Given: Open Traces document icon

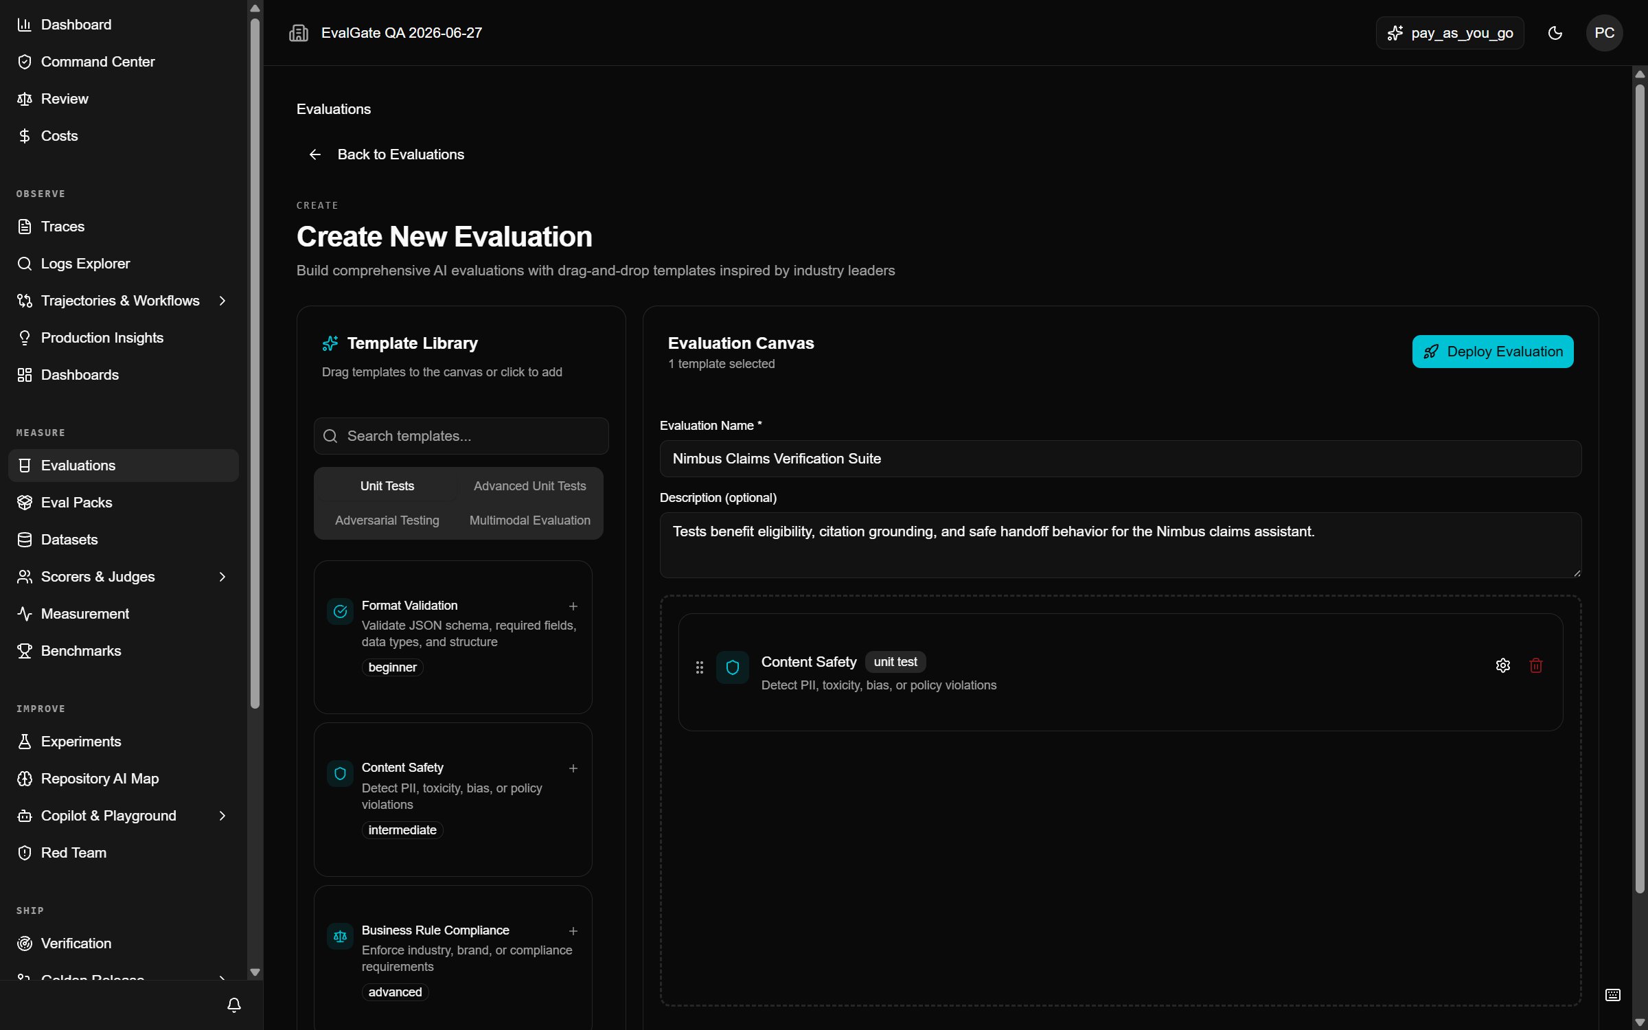Looking at the screenshot, I should tap(25, 227).
